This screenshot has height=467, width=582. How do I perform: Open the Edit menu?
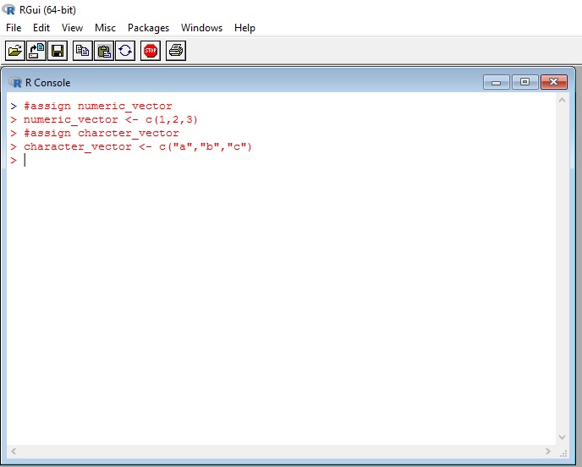[x=41, y=28]
